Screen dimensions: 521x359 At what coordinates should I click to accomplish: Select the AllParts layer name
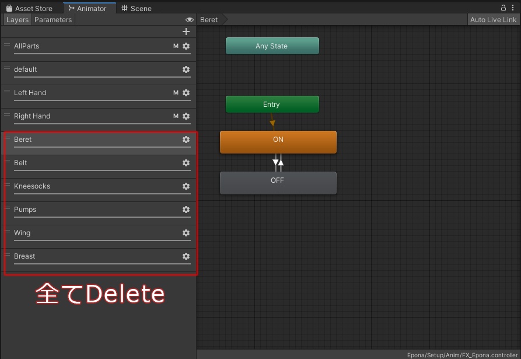[x=27, y=46]
